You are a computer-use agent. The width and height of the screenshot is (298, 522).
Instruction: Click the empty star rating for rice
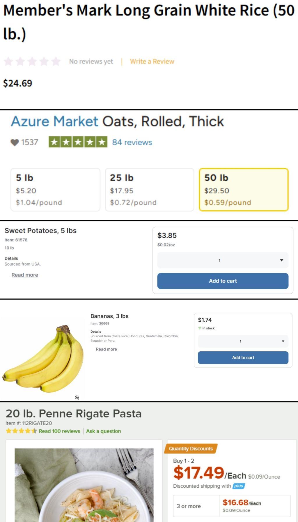[32, 61]
